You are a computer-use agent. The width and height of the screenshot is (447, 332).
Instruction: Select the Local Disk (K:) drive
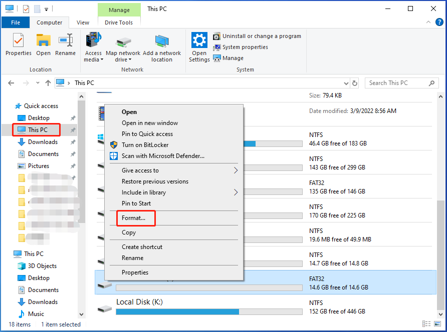(266, 306)
